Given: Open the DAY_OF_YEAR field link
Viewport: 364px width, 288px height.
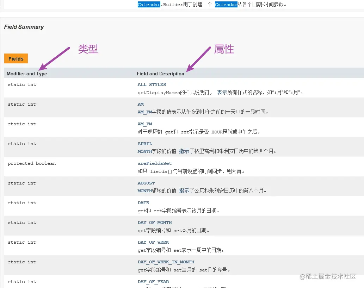Looking at the screenshot, I should coord(153,282).
